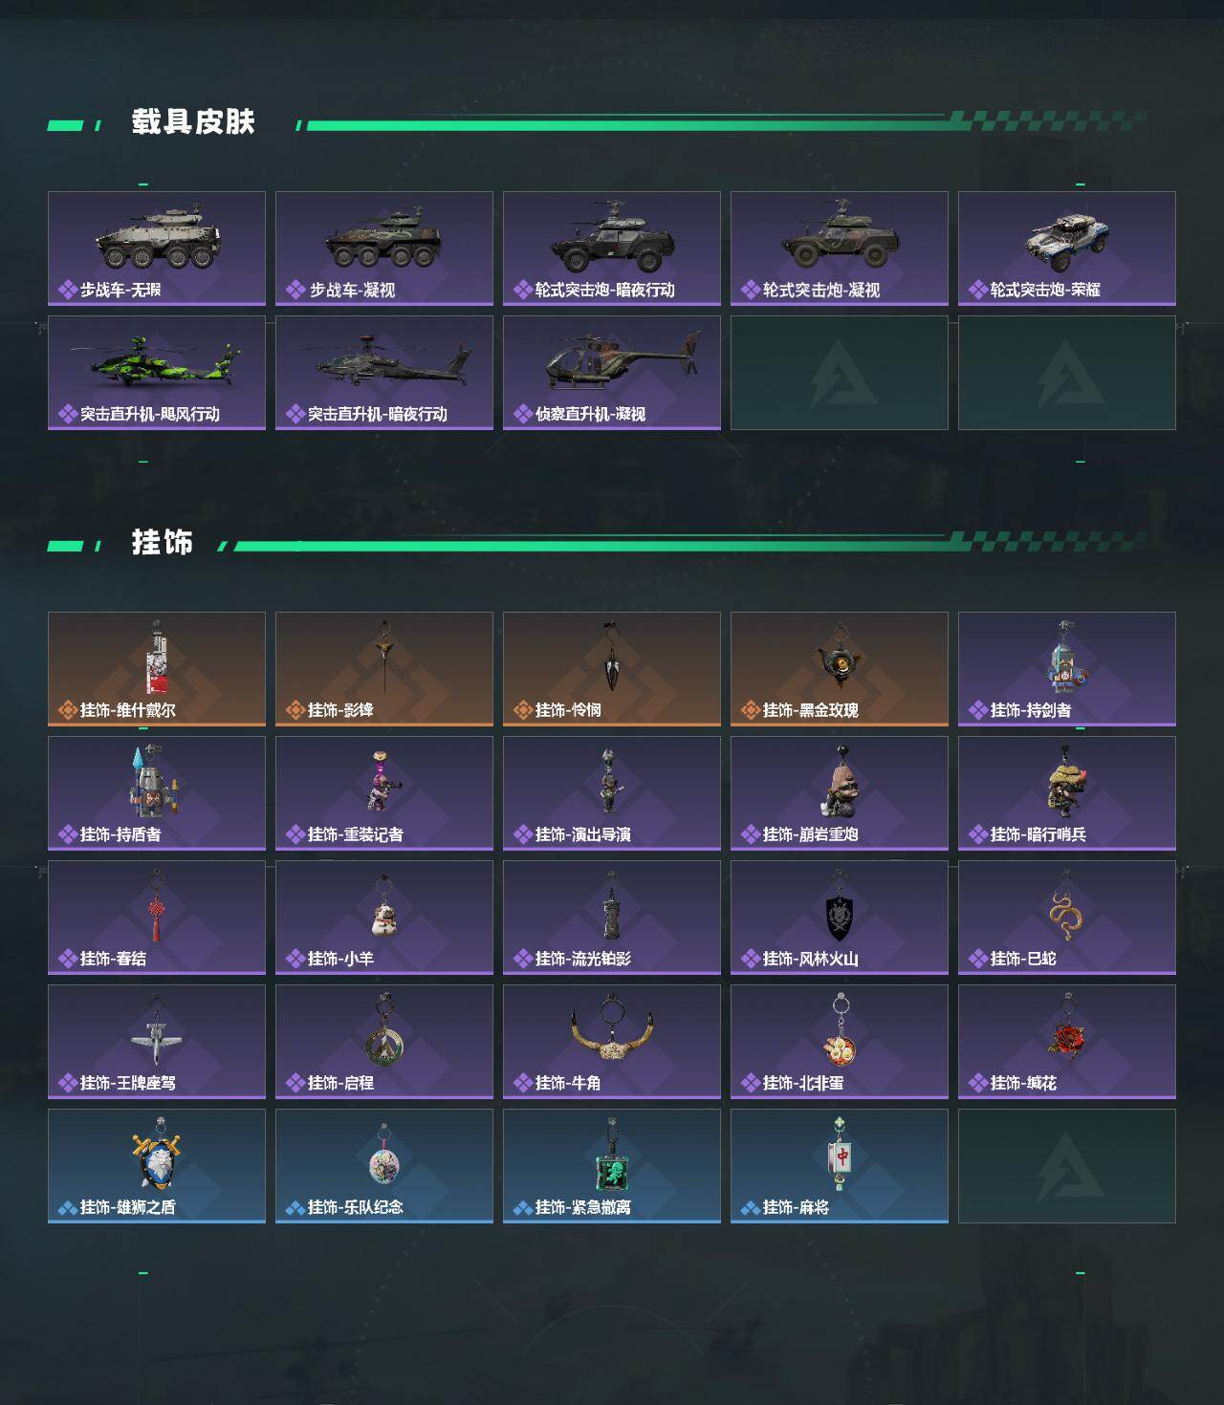
Task: Click the 挂饰-麻将 mahjong charm
Action: pyautogui.click(x=840, y=1166)
